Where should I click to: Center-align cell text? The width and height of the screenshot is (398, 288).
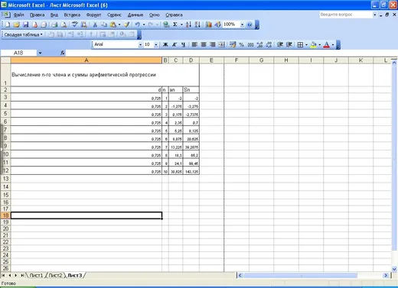(204, 44)
